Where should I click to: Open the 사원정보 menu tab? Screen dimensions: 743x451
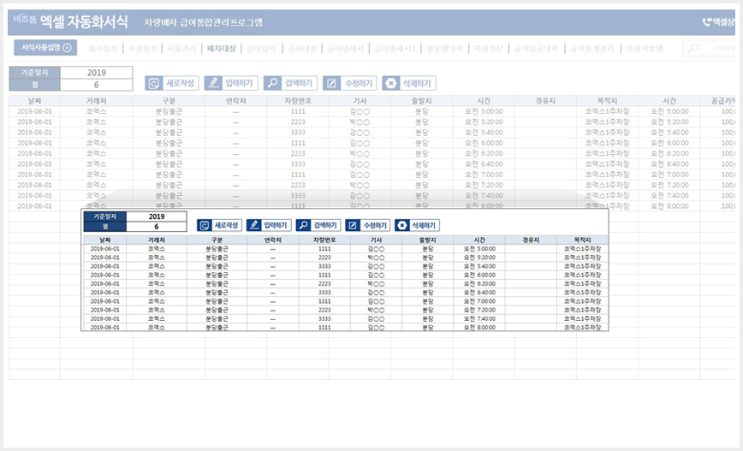(x=143, y=48)
